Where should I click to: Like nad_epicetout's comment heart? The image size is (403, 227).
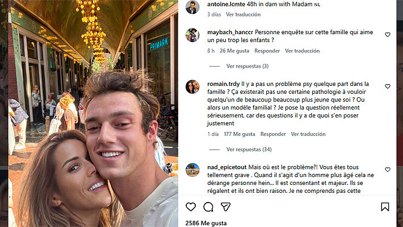point(388,170)
